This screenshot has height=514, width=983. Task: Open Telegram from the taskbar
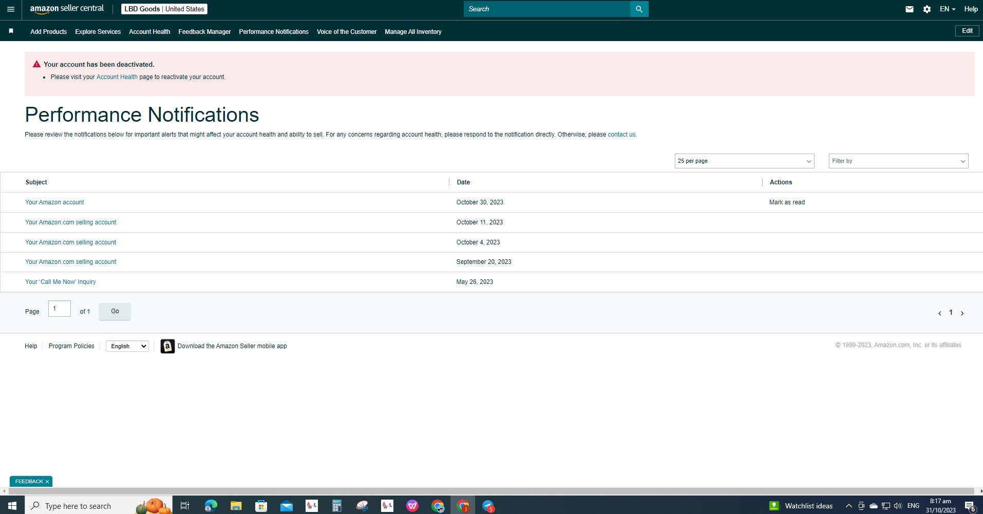pyautogui.click(x=488, y=506)
